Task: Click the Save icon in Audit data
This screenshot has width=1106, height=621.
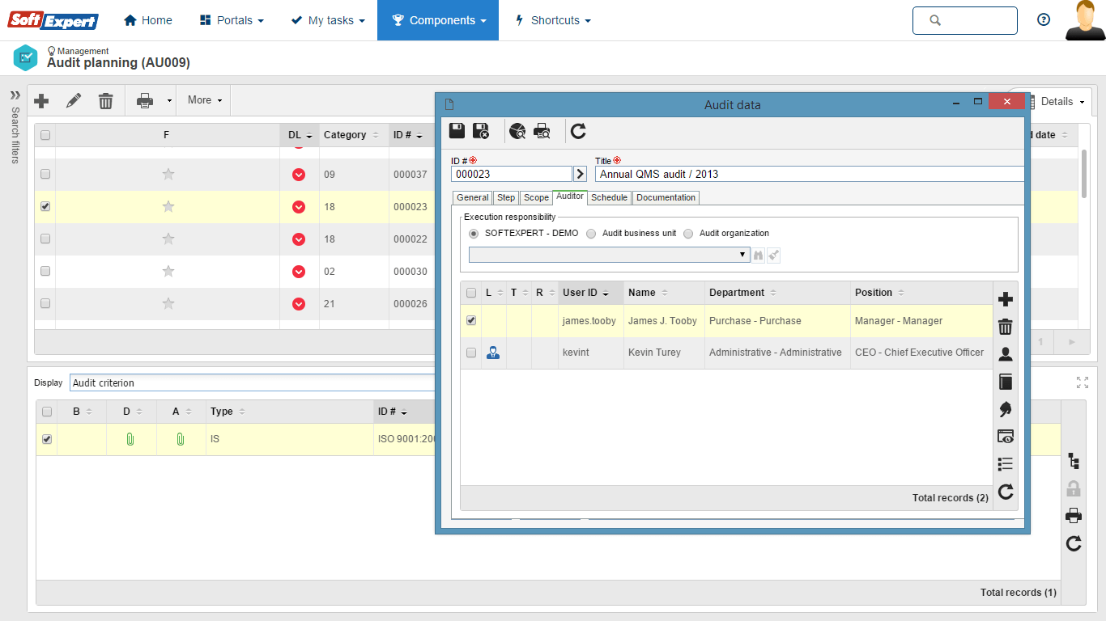Action: (x=457, y=131)
